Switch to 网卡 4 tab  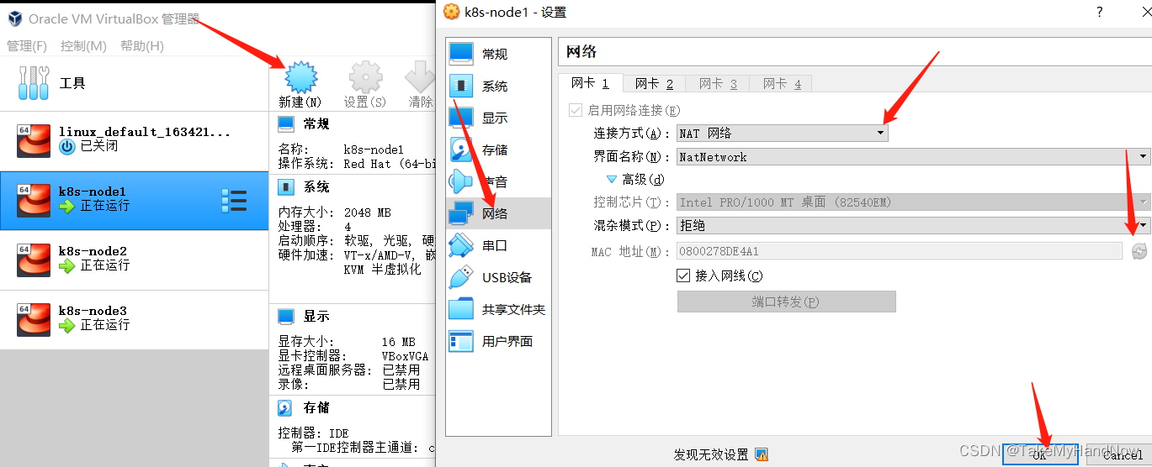[x=782, y=83]
